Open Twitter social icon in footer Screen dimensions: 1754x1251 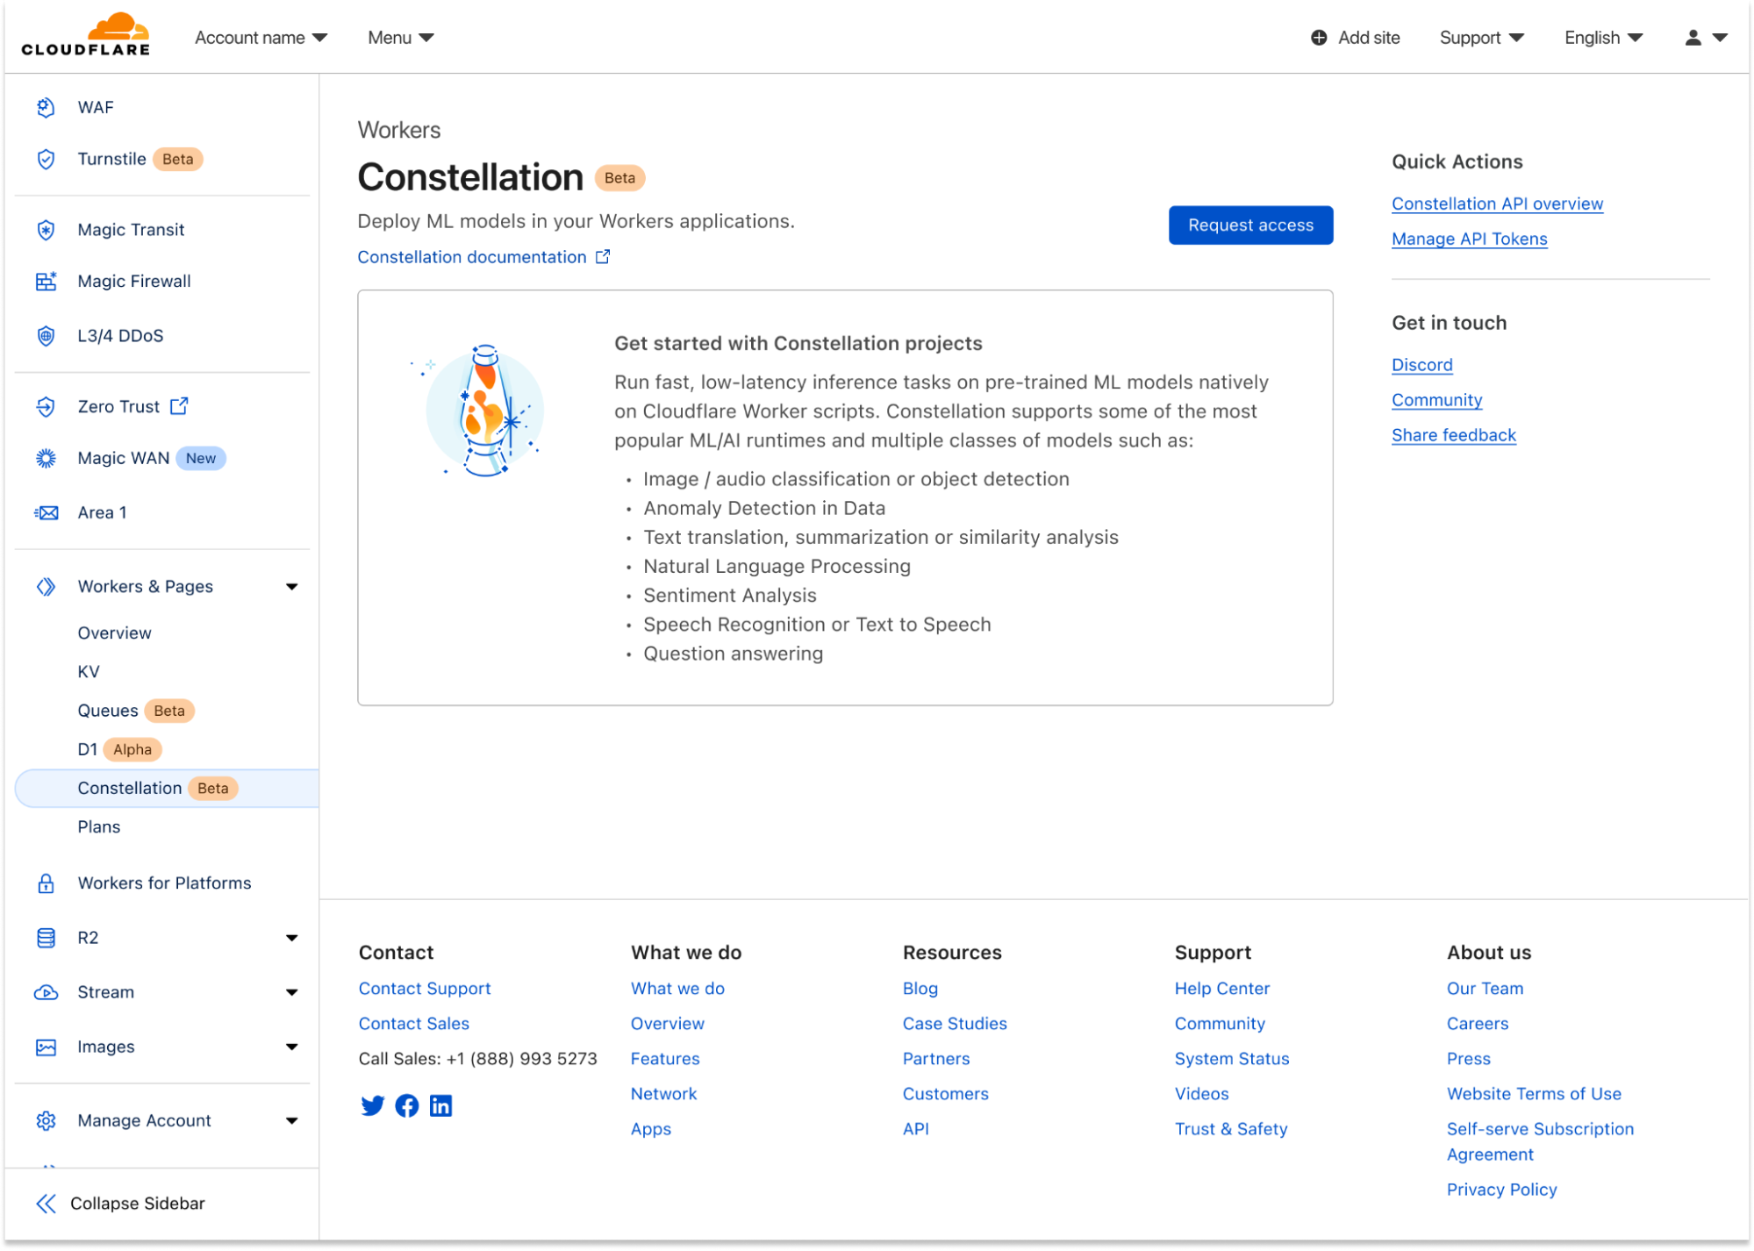372,1105
